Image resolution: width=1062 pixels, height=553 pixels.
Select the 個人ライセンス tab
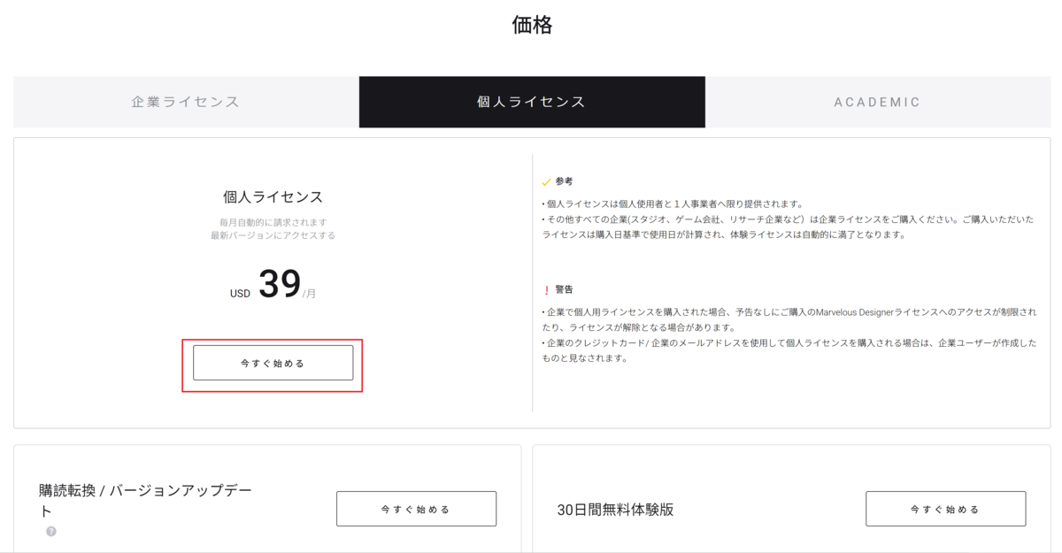point(532,102)
